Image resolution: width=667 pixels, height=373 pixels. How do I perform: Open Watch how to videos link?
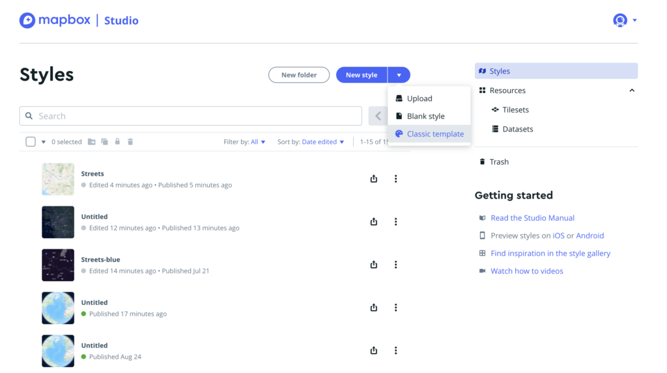(x=526, y=271)
